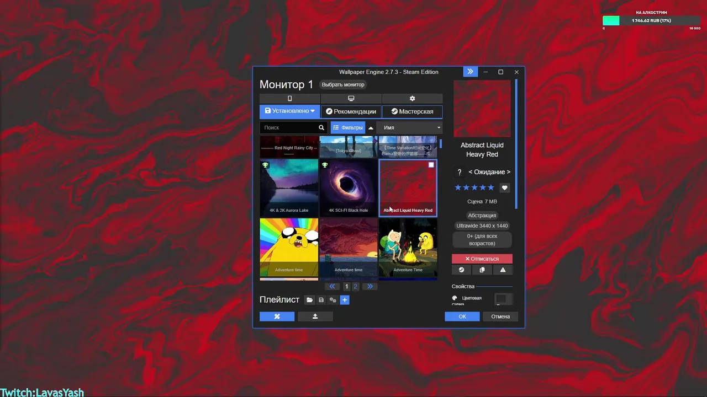Click the Ultrawide 3440 x 1440 tag
The height and width of the screenshot is (397, 707).
pos(482,226)
